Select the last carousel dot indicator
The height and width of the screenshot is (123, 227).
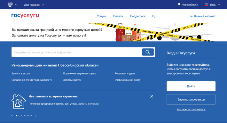click(x=31, y=116)
